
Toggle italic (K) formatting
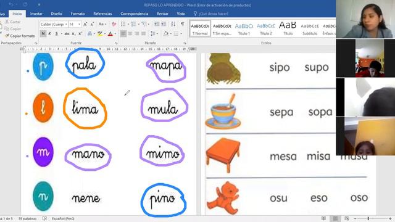[49, 33]
